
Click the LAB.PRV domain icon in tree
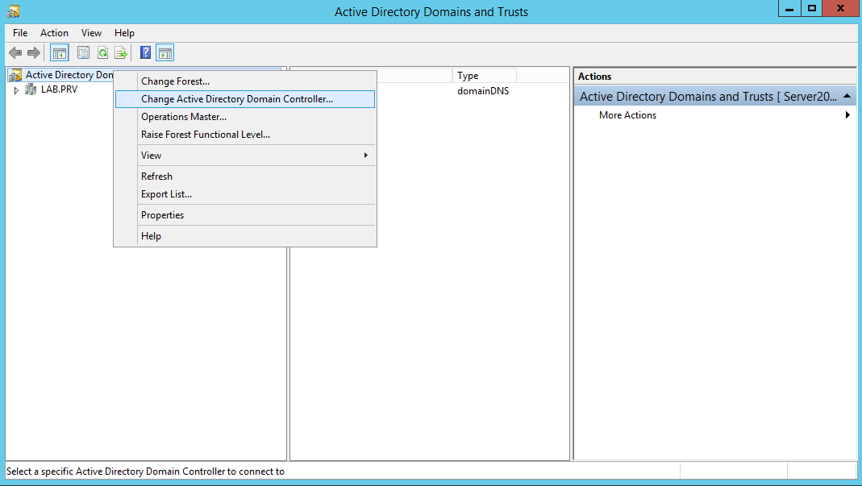31,89
